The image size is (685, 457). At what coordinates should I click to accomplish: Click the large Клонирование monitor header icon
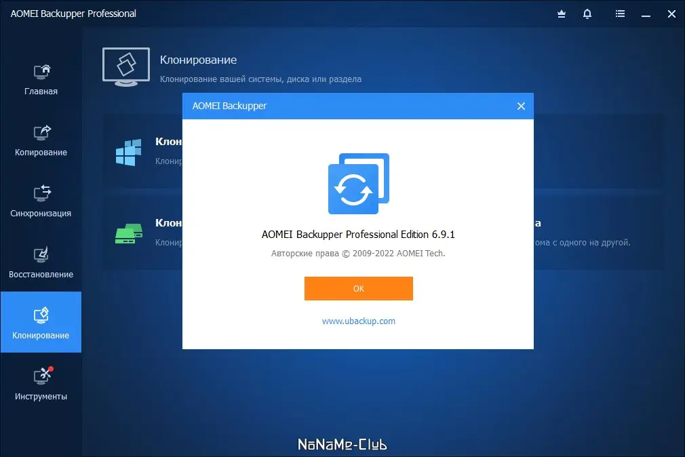click(x=126, y=67)
